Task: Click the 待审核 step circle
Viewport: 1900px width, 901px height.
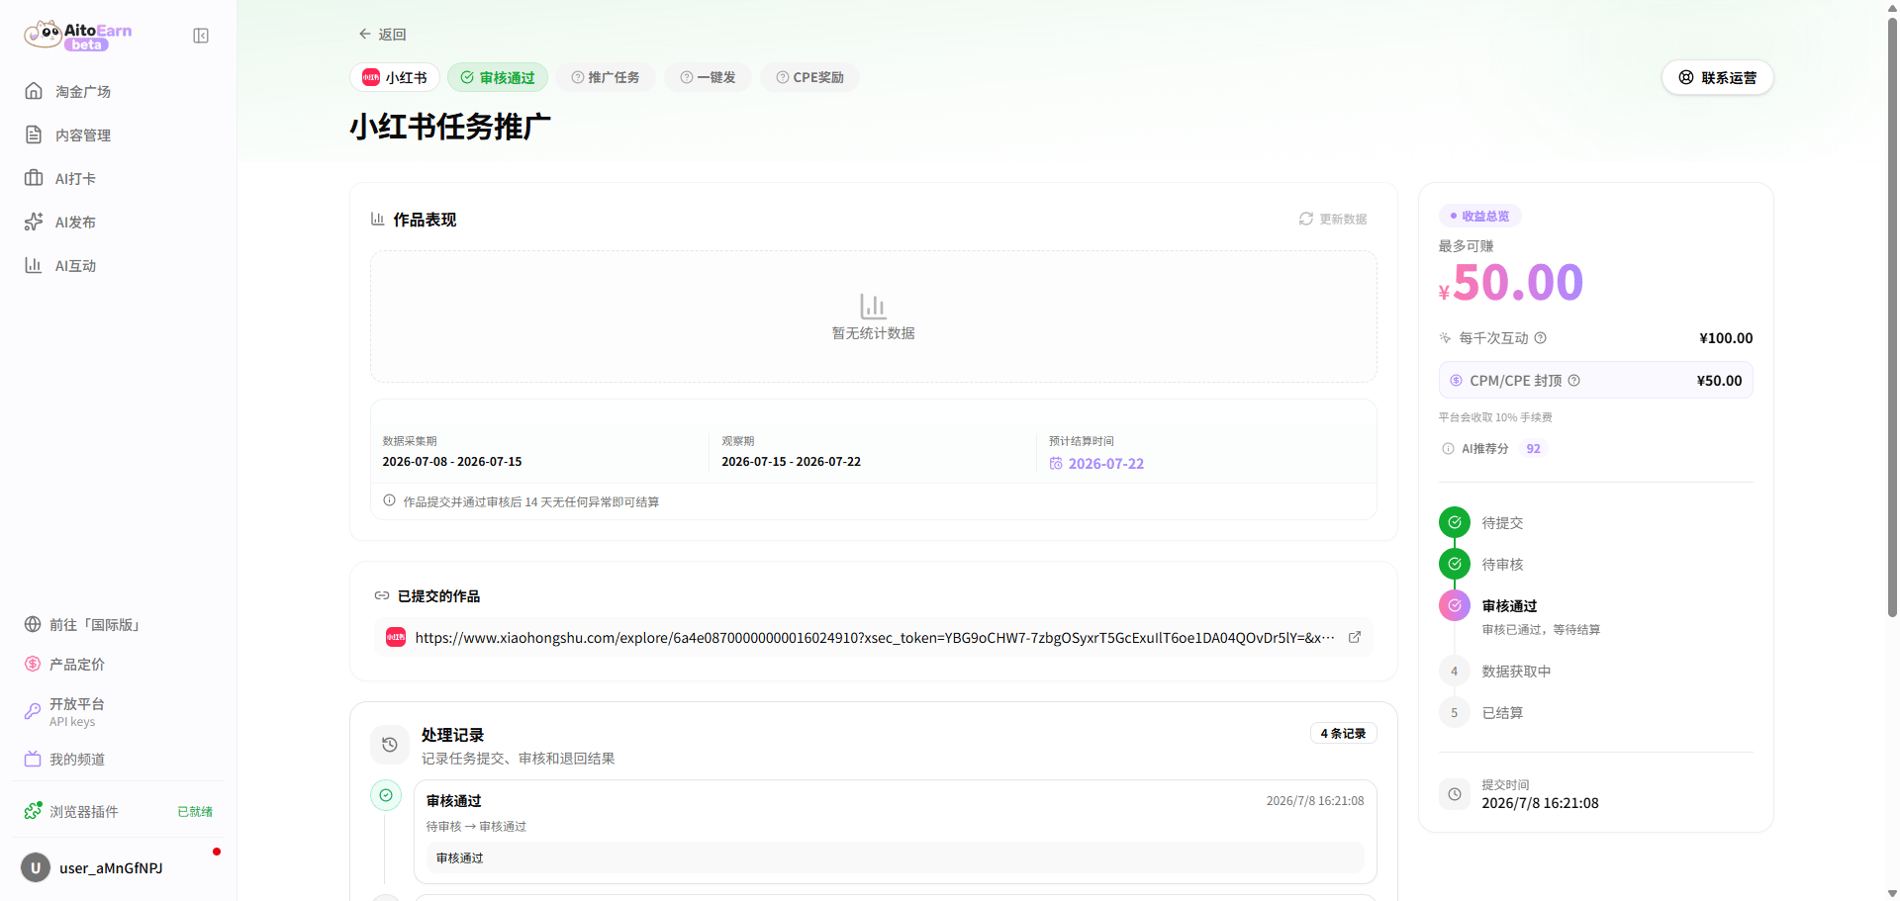Action: 1455,564
